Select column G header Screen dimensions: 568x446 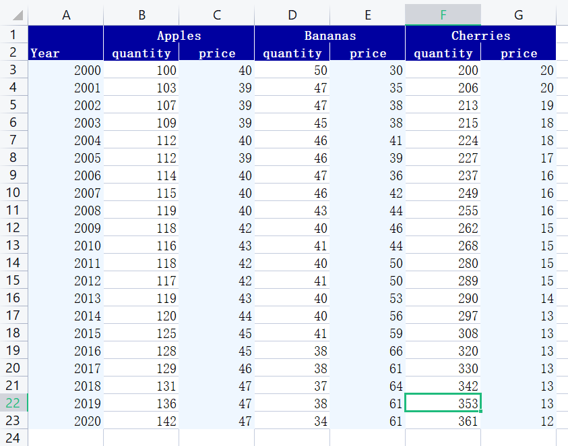[x=518, y=13]
